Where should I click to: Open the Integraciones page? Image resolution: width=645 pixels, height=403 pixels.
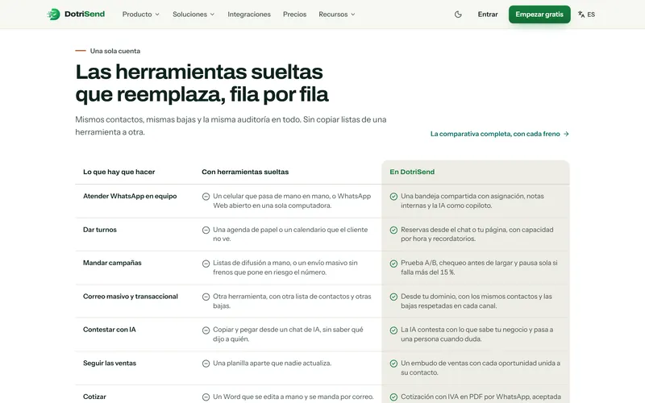point(249,15)
